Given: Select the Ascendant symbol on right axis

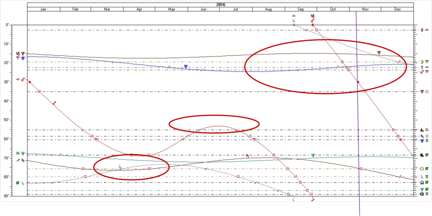Looking at the screenshot, I should point(421,130).
